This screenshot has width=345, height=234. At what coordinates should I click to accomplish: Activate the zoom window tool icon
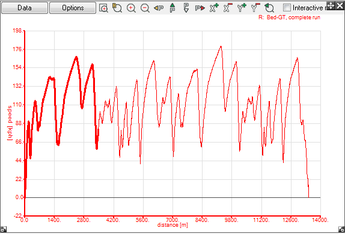(103, 8)
